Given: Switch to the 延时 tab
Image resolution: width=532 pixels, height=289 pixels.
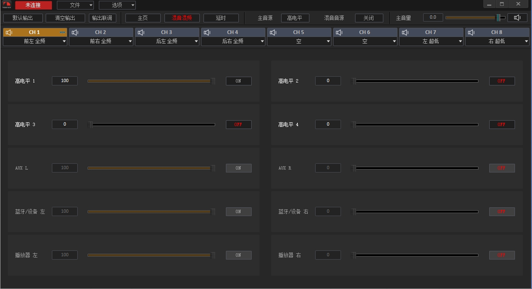Looking at the screenshot, I should point(221,18).
